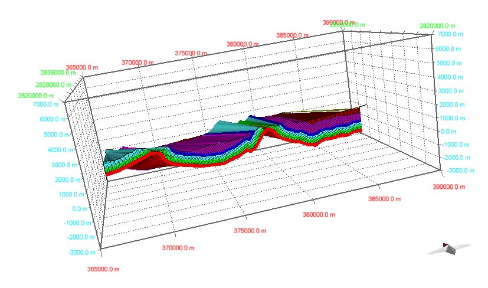Click the 2820000.0 m label above left 7000.0 m
The width and height of the screenshot is (488, 288).
click(x=36, y=96)
